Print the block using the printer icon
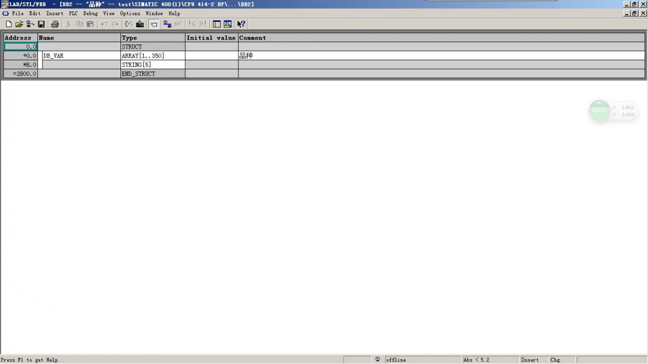This screenshot has width=648, height=364. coord(55,24)
